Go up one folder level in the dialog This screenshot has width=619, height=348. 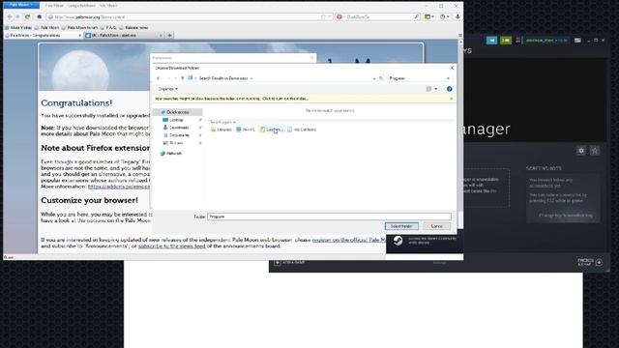(x=183, y=78)
